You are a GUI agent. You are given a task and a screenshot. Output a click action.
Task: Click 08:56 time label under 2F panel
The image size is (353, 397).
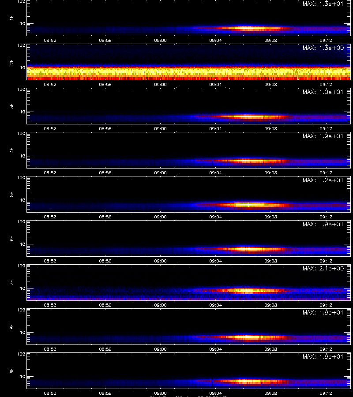coord(105,85)
